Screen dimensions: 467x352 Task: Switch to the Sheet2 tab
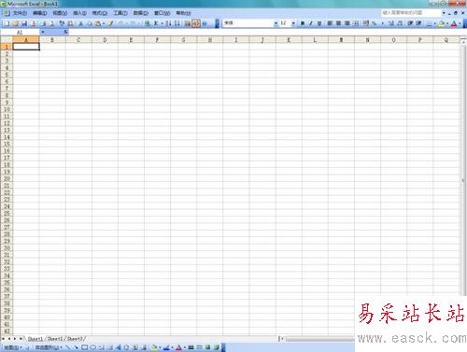tap(55, 339)
